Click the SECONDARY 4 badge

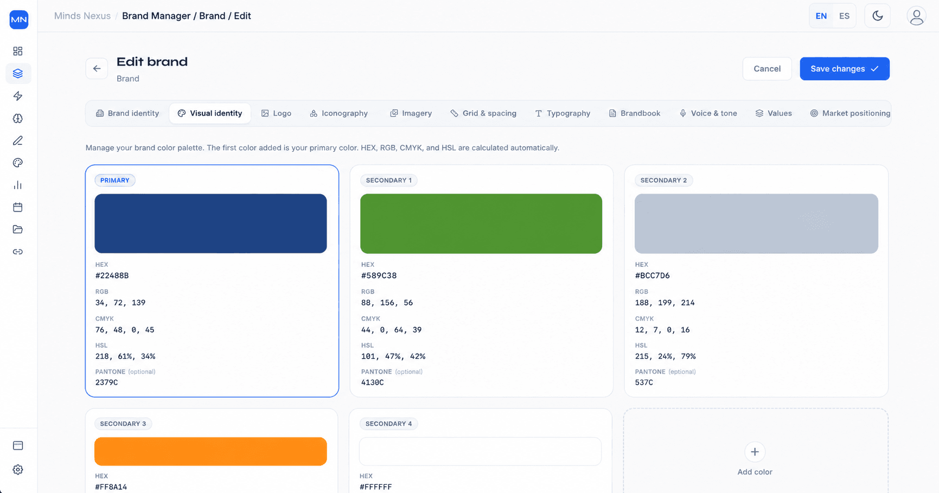click(389, 424)
